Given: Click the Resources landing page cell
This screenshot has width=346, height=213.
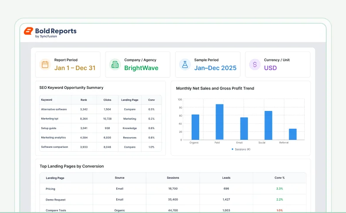Looking at the screenshot, I should (x=130, y=138).
